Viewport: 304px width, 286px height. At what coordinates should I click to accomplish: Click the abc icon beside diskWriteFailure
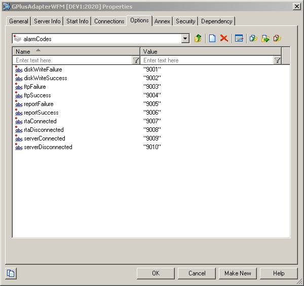point(19,69)
